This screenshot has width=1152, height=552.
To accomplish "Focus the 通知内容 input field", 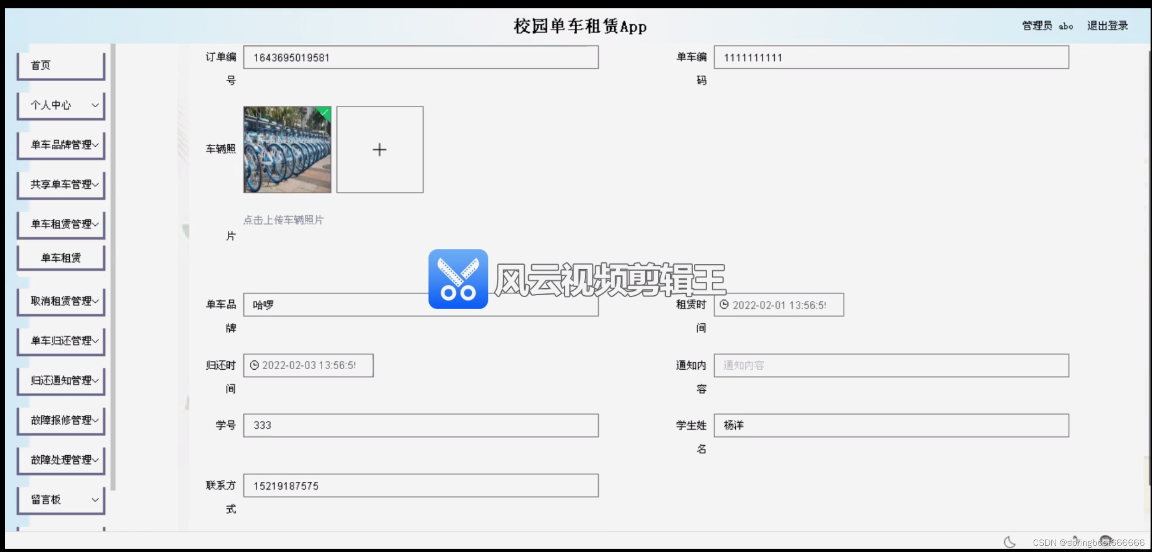I will [891, 365].
